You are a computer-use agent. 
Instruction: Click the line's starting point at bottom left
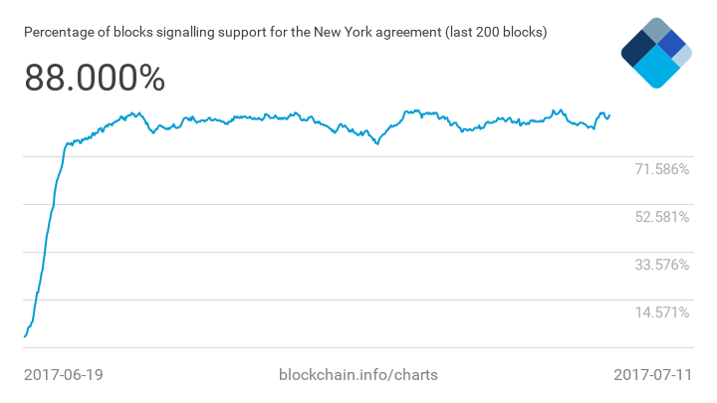(25, 336)
